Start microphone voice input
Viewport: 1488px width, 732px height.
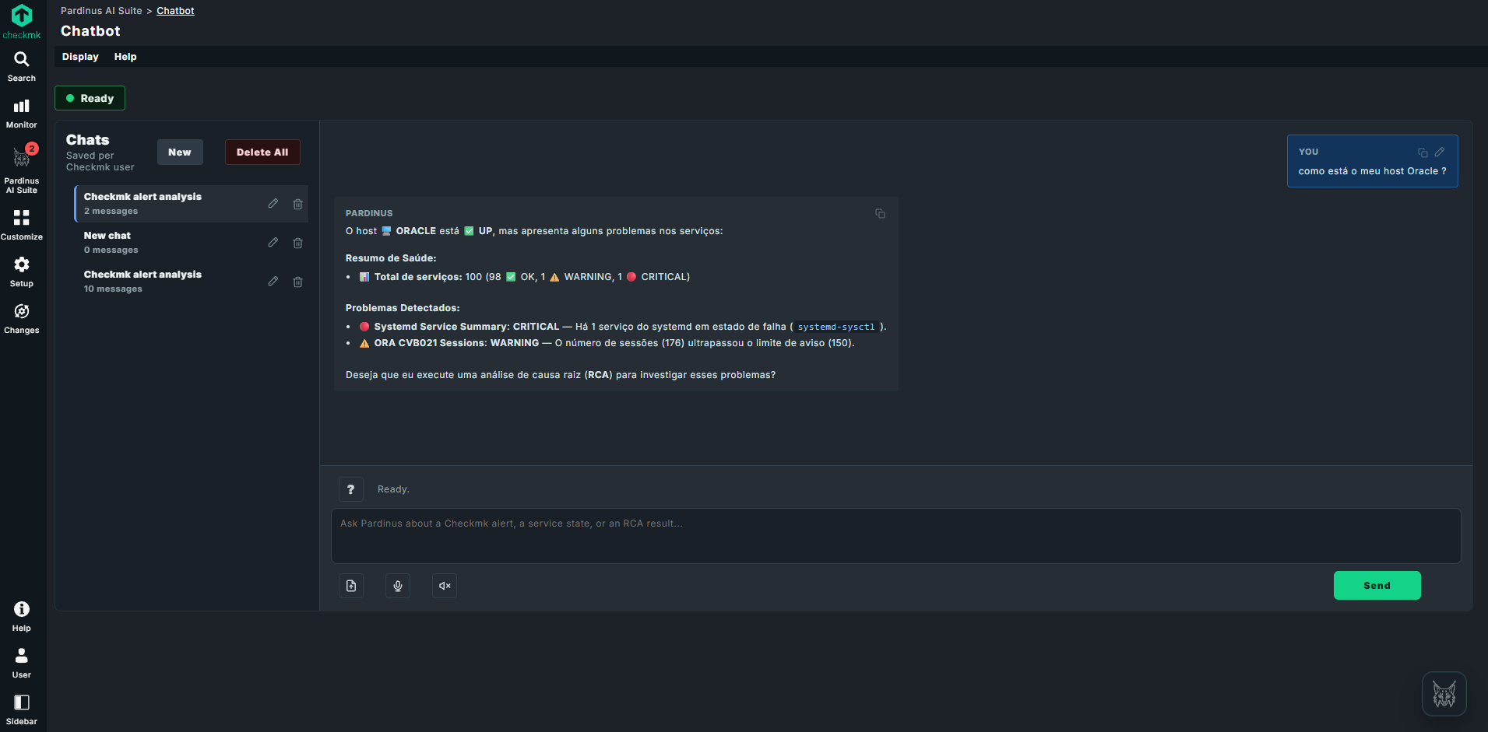click(398, 586)
